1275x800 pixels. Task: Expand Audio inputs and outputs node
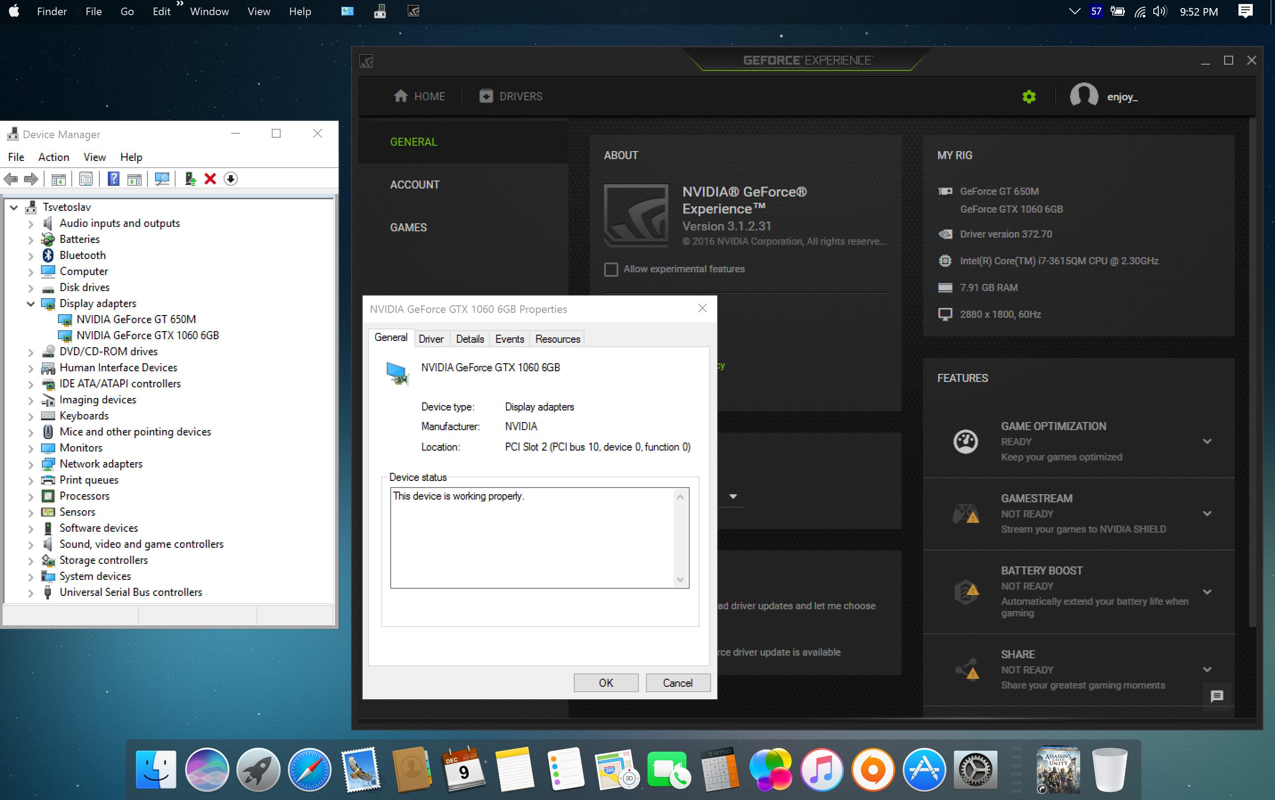(31, 224)
